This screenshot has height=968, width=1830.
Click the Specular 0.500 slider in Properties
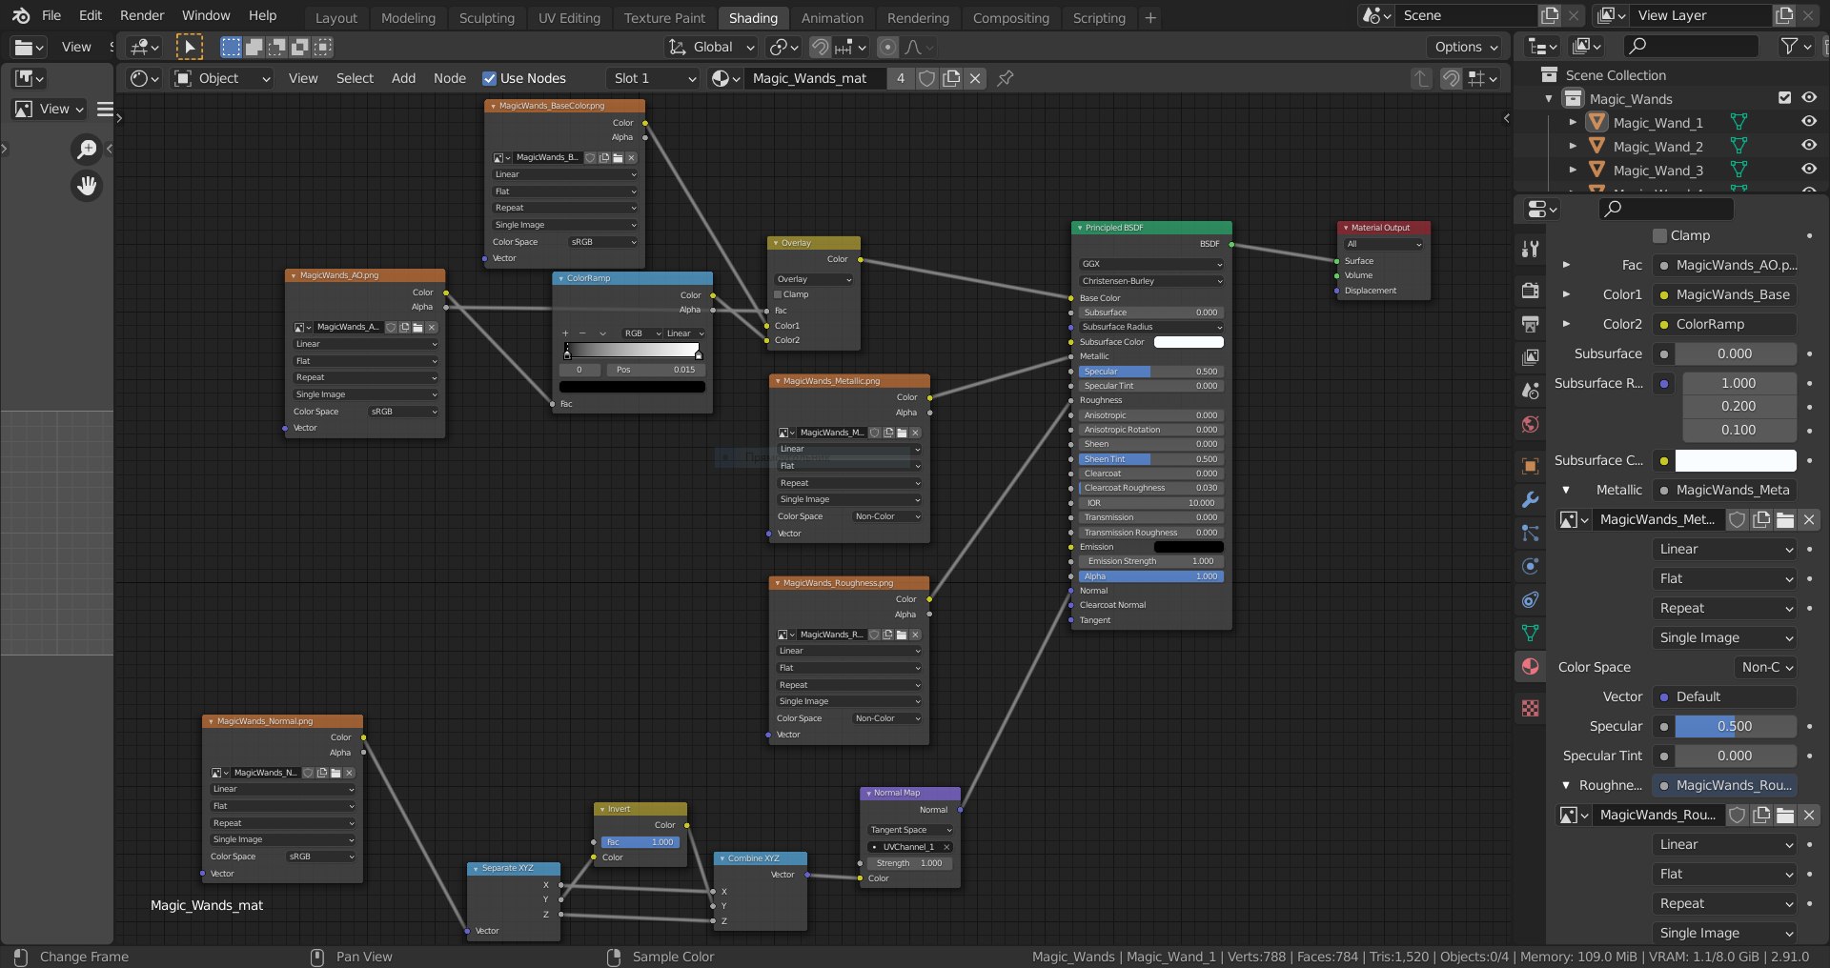pyautogui.click(x=1736, y=726)
